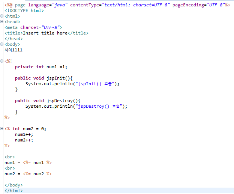Image resolution: width=234 pixels, height=194 pixels.
Task: Collapse the <body> tag fold marker
Action: 1,44
